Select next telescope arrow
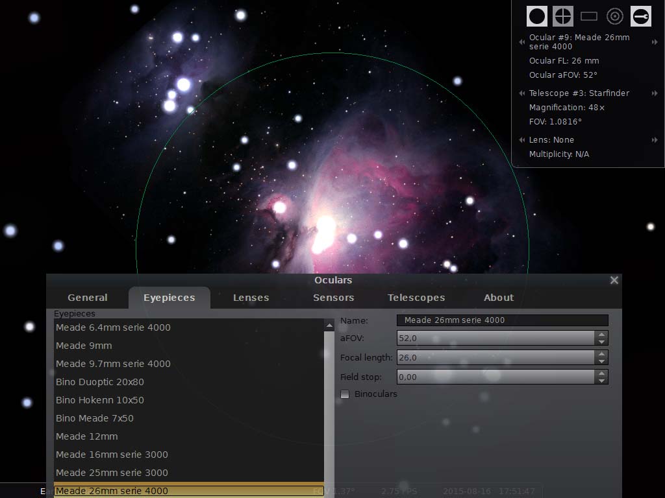The width and height of the screenshot is (665, 498). coord(655,93)
